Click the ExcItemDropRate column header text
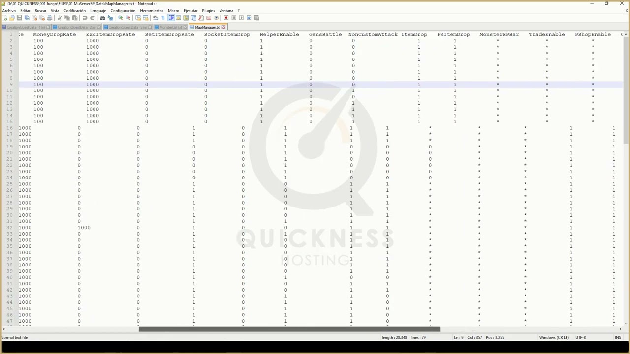Viewport: 630px width, 354px height. pyautogui.click(x=110, y=35)
